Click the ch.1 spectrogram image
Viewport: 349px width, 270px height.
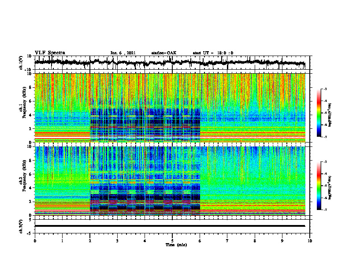(x=170, y=108)
